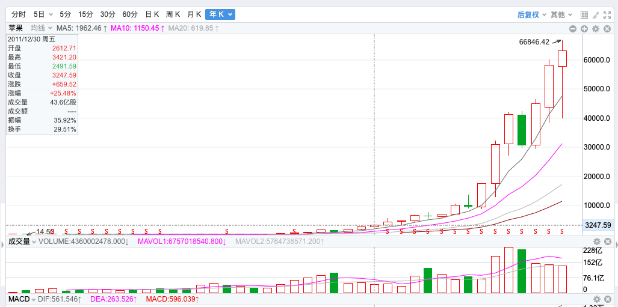
Task: Open the 其他 dropdown menu
Action: (x=561, y=14)
